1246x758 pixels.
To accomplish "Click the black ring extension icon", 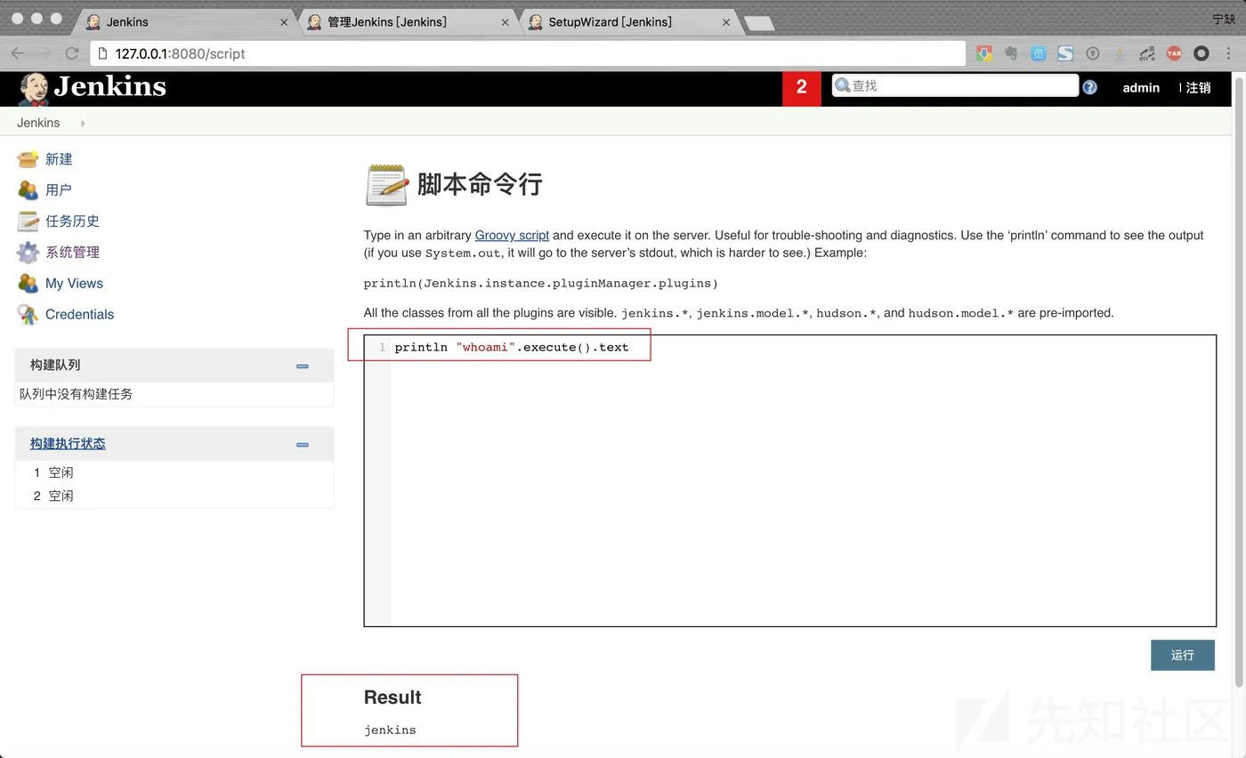I will tap(1201, 53).
